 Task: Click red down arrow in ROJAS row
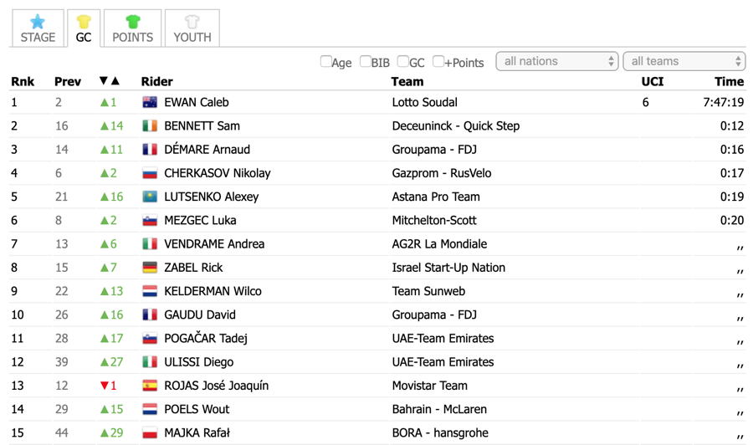tap(105, 386)
